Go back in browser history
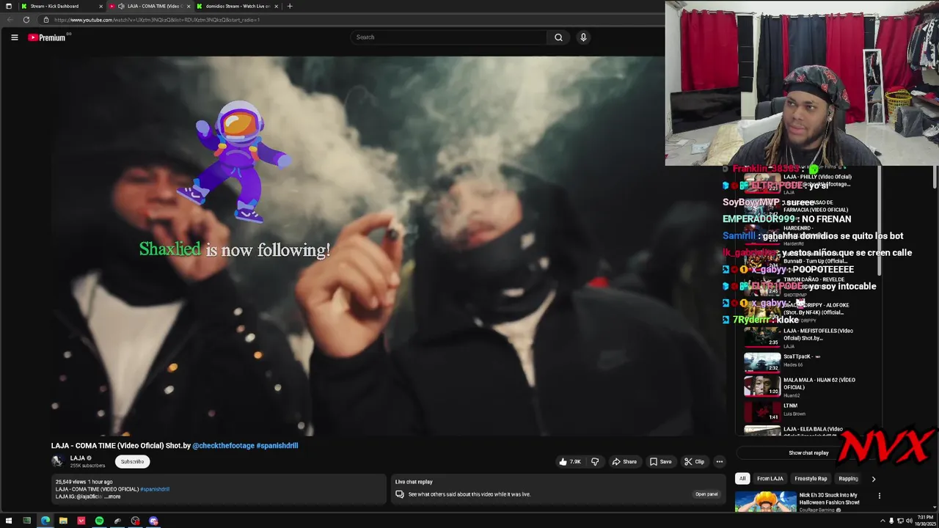 pos(10,20)
